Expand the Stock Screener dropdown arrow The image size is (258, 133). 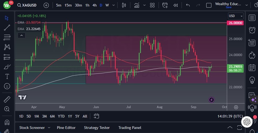coord(49,128)
